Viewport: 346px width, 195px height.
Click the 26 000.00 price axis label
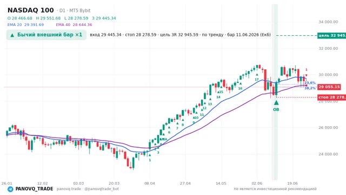tap(328, 128)
